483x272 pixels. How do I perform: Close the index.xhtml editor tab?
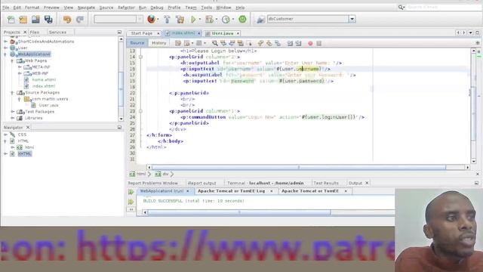point(199,33)
